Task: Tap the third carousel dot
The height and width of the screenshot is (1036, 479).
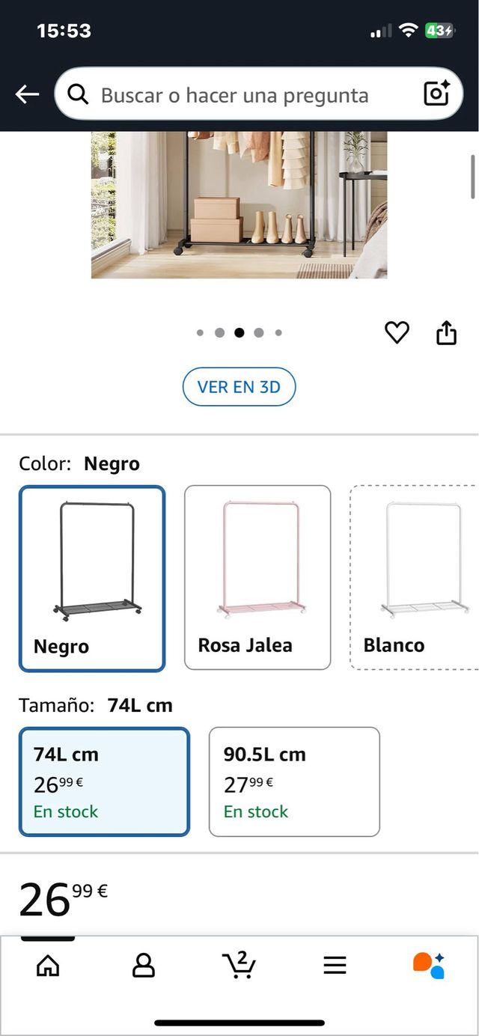Action: (x=239, y=332)
